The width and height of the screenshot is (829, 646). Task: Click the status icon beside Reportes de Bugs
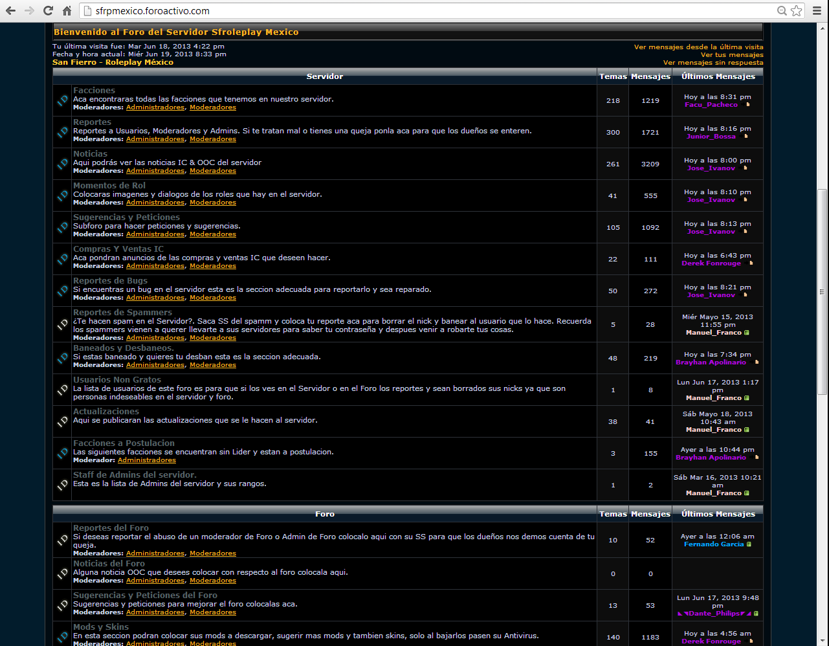[x=62, y=291]
